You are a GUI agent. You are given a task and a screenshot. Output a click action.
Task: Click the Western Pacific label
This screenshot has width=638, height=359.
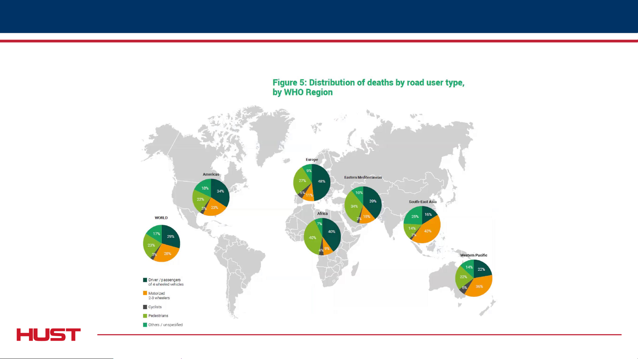coord(474,255)
